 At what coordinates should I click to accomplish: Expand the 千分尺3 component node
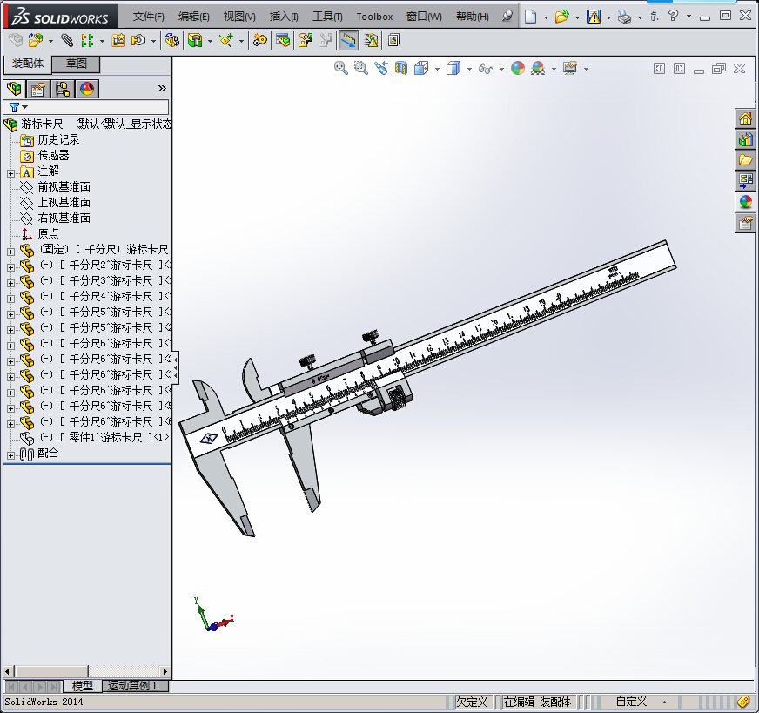(x=10, y=283)
